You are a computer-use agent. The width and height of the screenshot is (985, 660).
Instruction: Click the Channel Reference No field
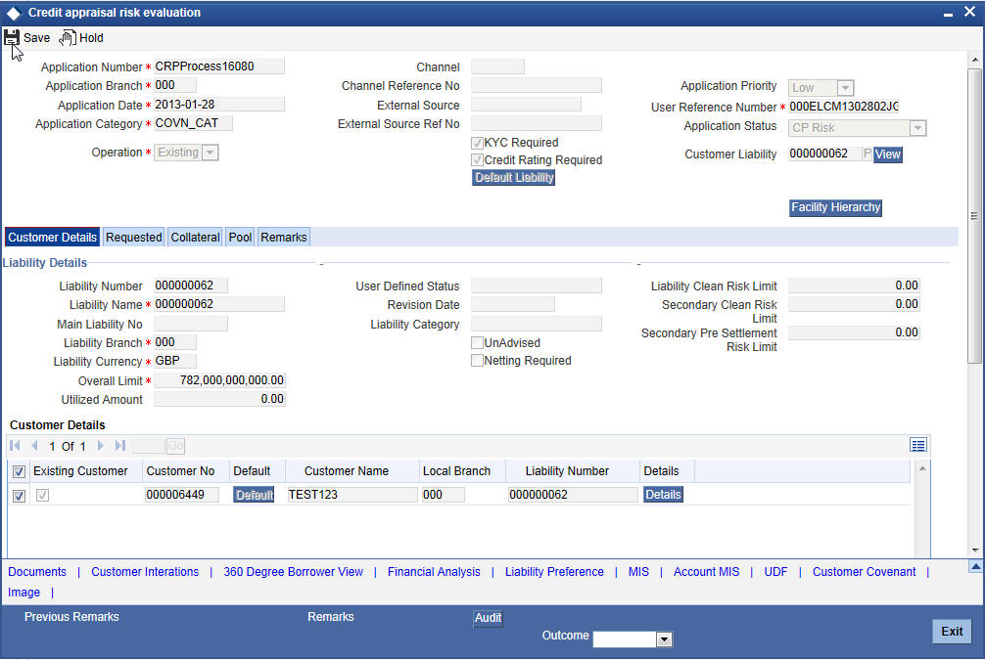537,85
